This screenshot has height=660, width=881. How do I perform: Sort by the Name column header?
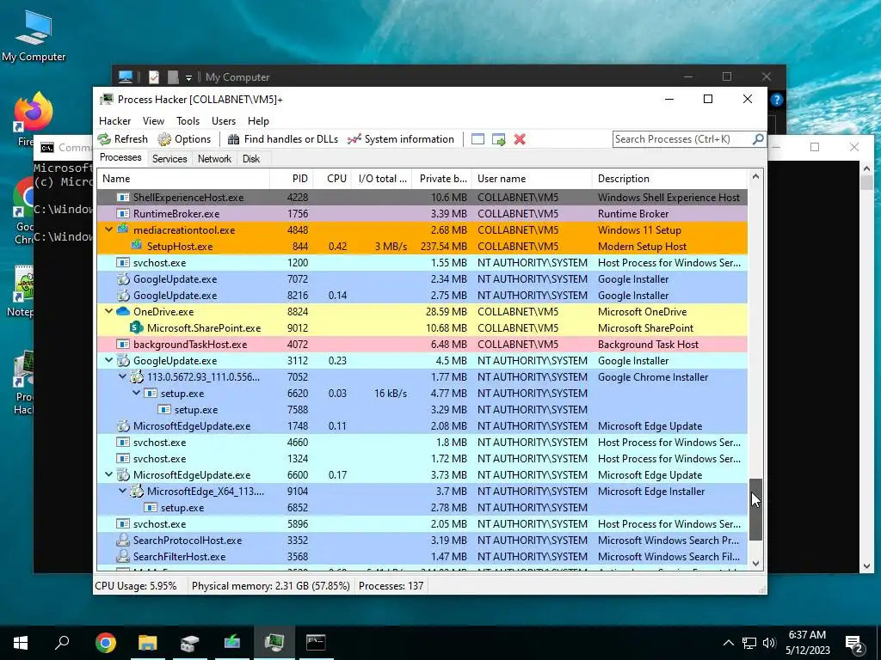183,179
